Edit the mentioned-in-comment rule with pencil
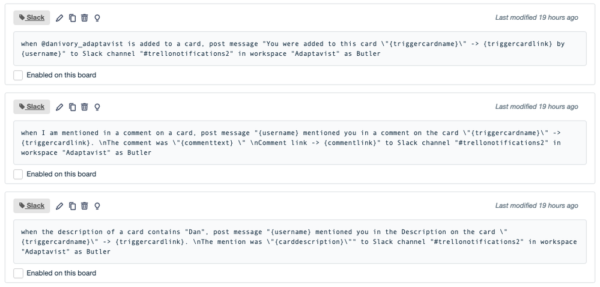 (59, 107)
